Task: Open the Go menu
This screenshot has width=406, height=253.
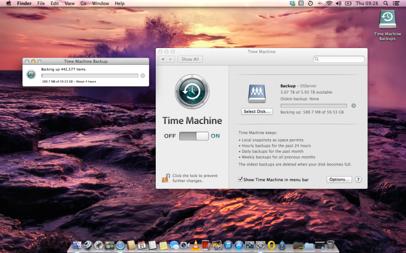Action: (x=83, y=4)
